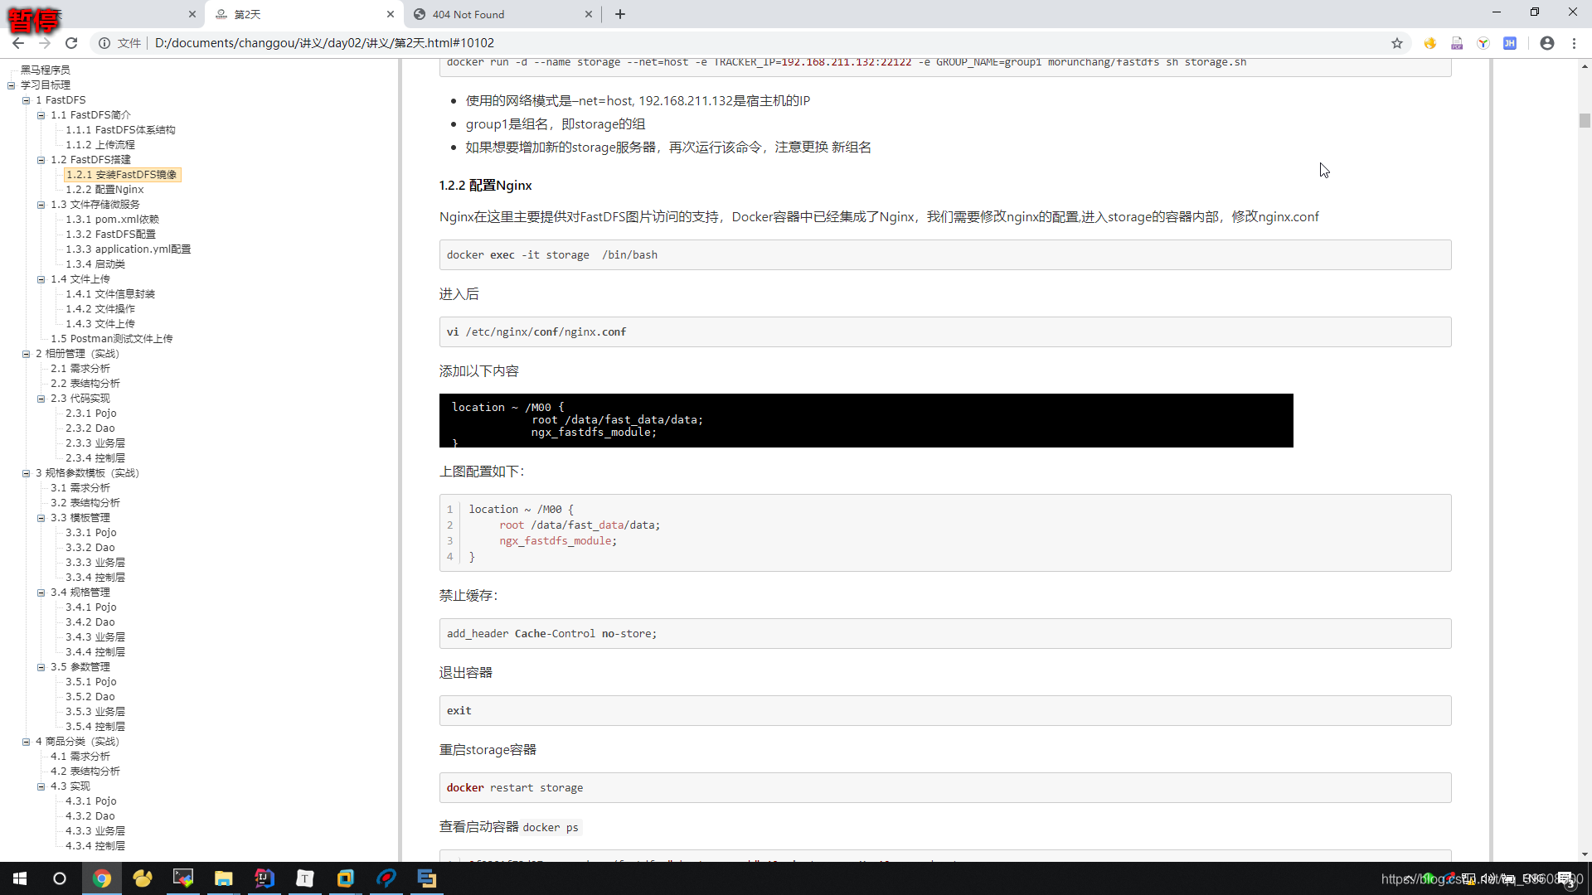Click the blue JH extension icon
Screen dimensions: 1592x895
pyautogui.click(x=1510, y=43)
